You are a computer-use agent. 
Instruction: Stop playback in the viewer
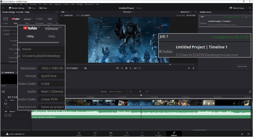tap(126, 68)
